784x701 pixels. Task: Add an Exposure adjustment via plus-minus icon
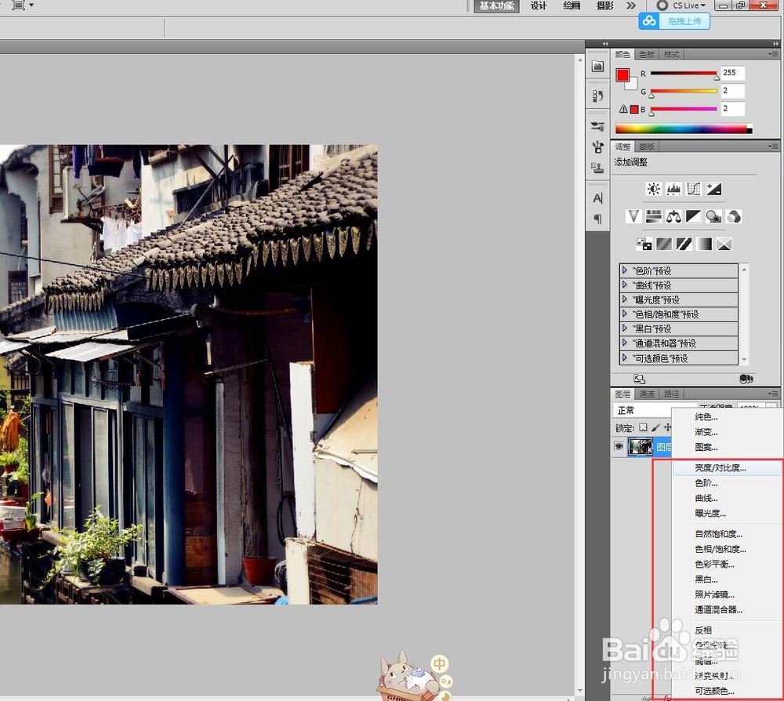coord(713,188)
